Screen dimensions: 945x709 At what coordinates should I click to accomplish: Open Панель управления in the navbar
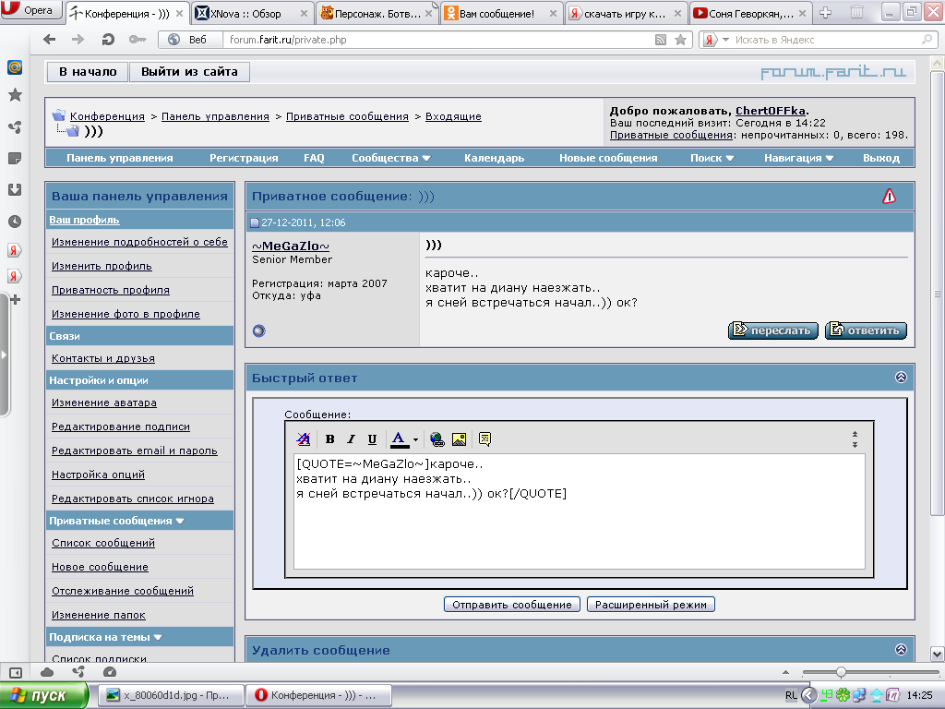pyautogui.click(x=119, y=158)
